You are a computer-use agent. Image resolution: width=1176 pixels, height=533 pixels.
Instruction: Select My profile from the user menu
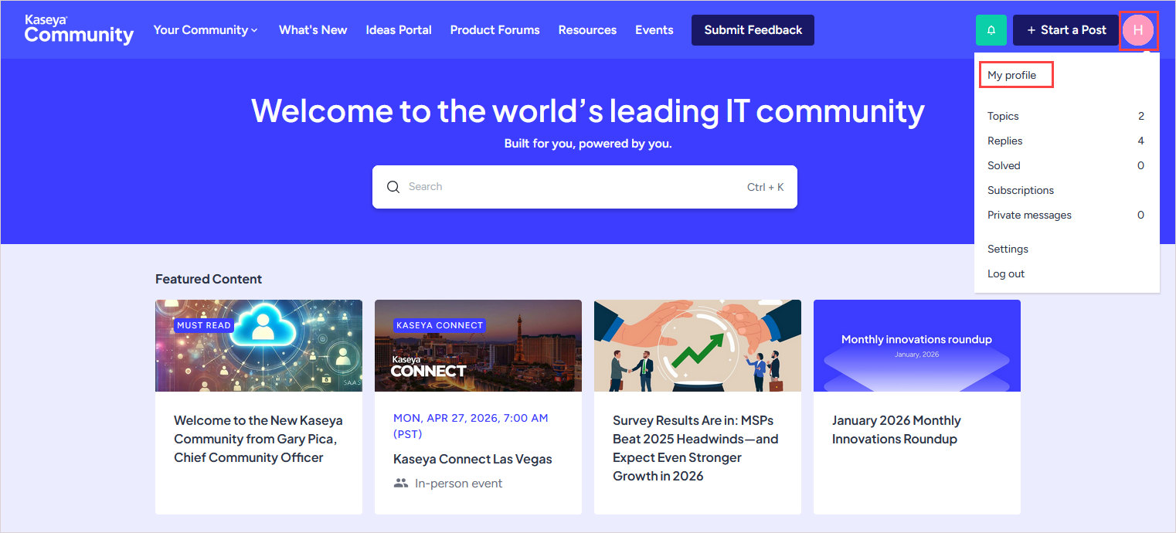pos(1011,76)
